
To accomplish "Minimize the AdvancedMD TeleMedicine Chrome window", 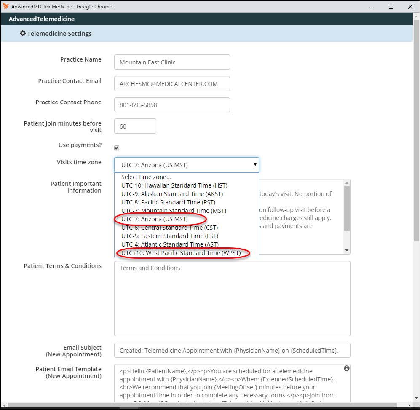I will click(x=372, y=7).
